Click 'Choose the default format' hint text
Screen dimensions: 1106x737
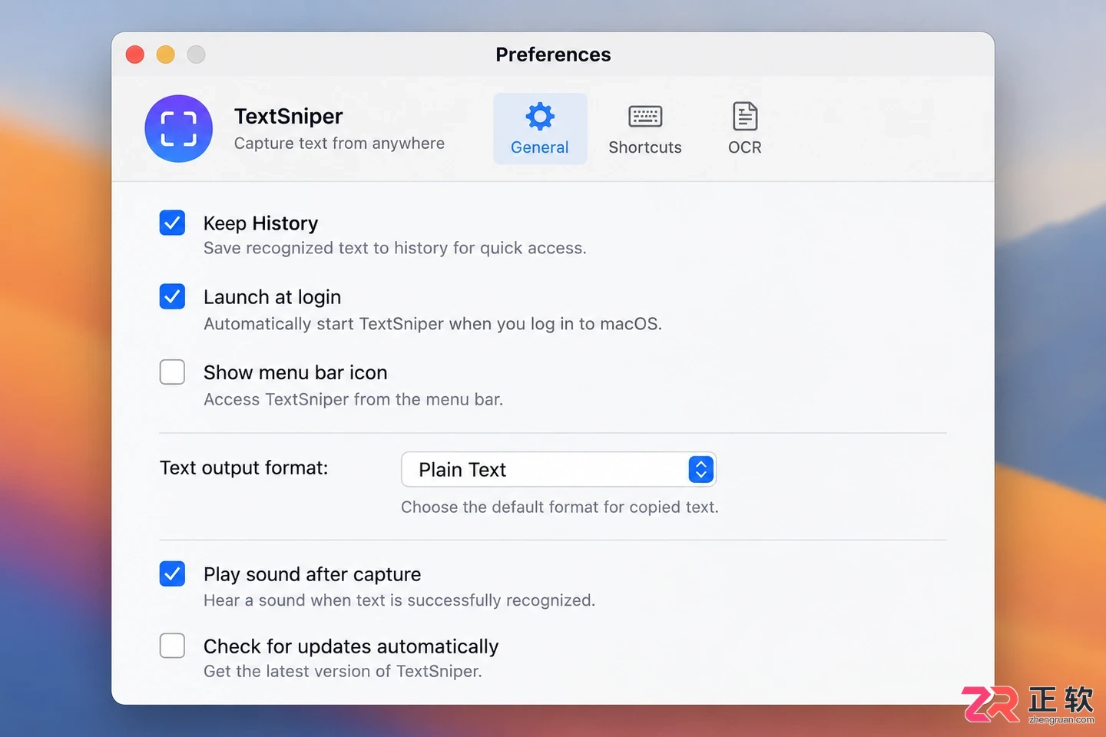[x=560, y=507]
